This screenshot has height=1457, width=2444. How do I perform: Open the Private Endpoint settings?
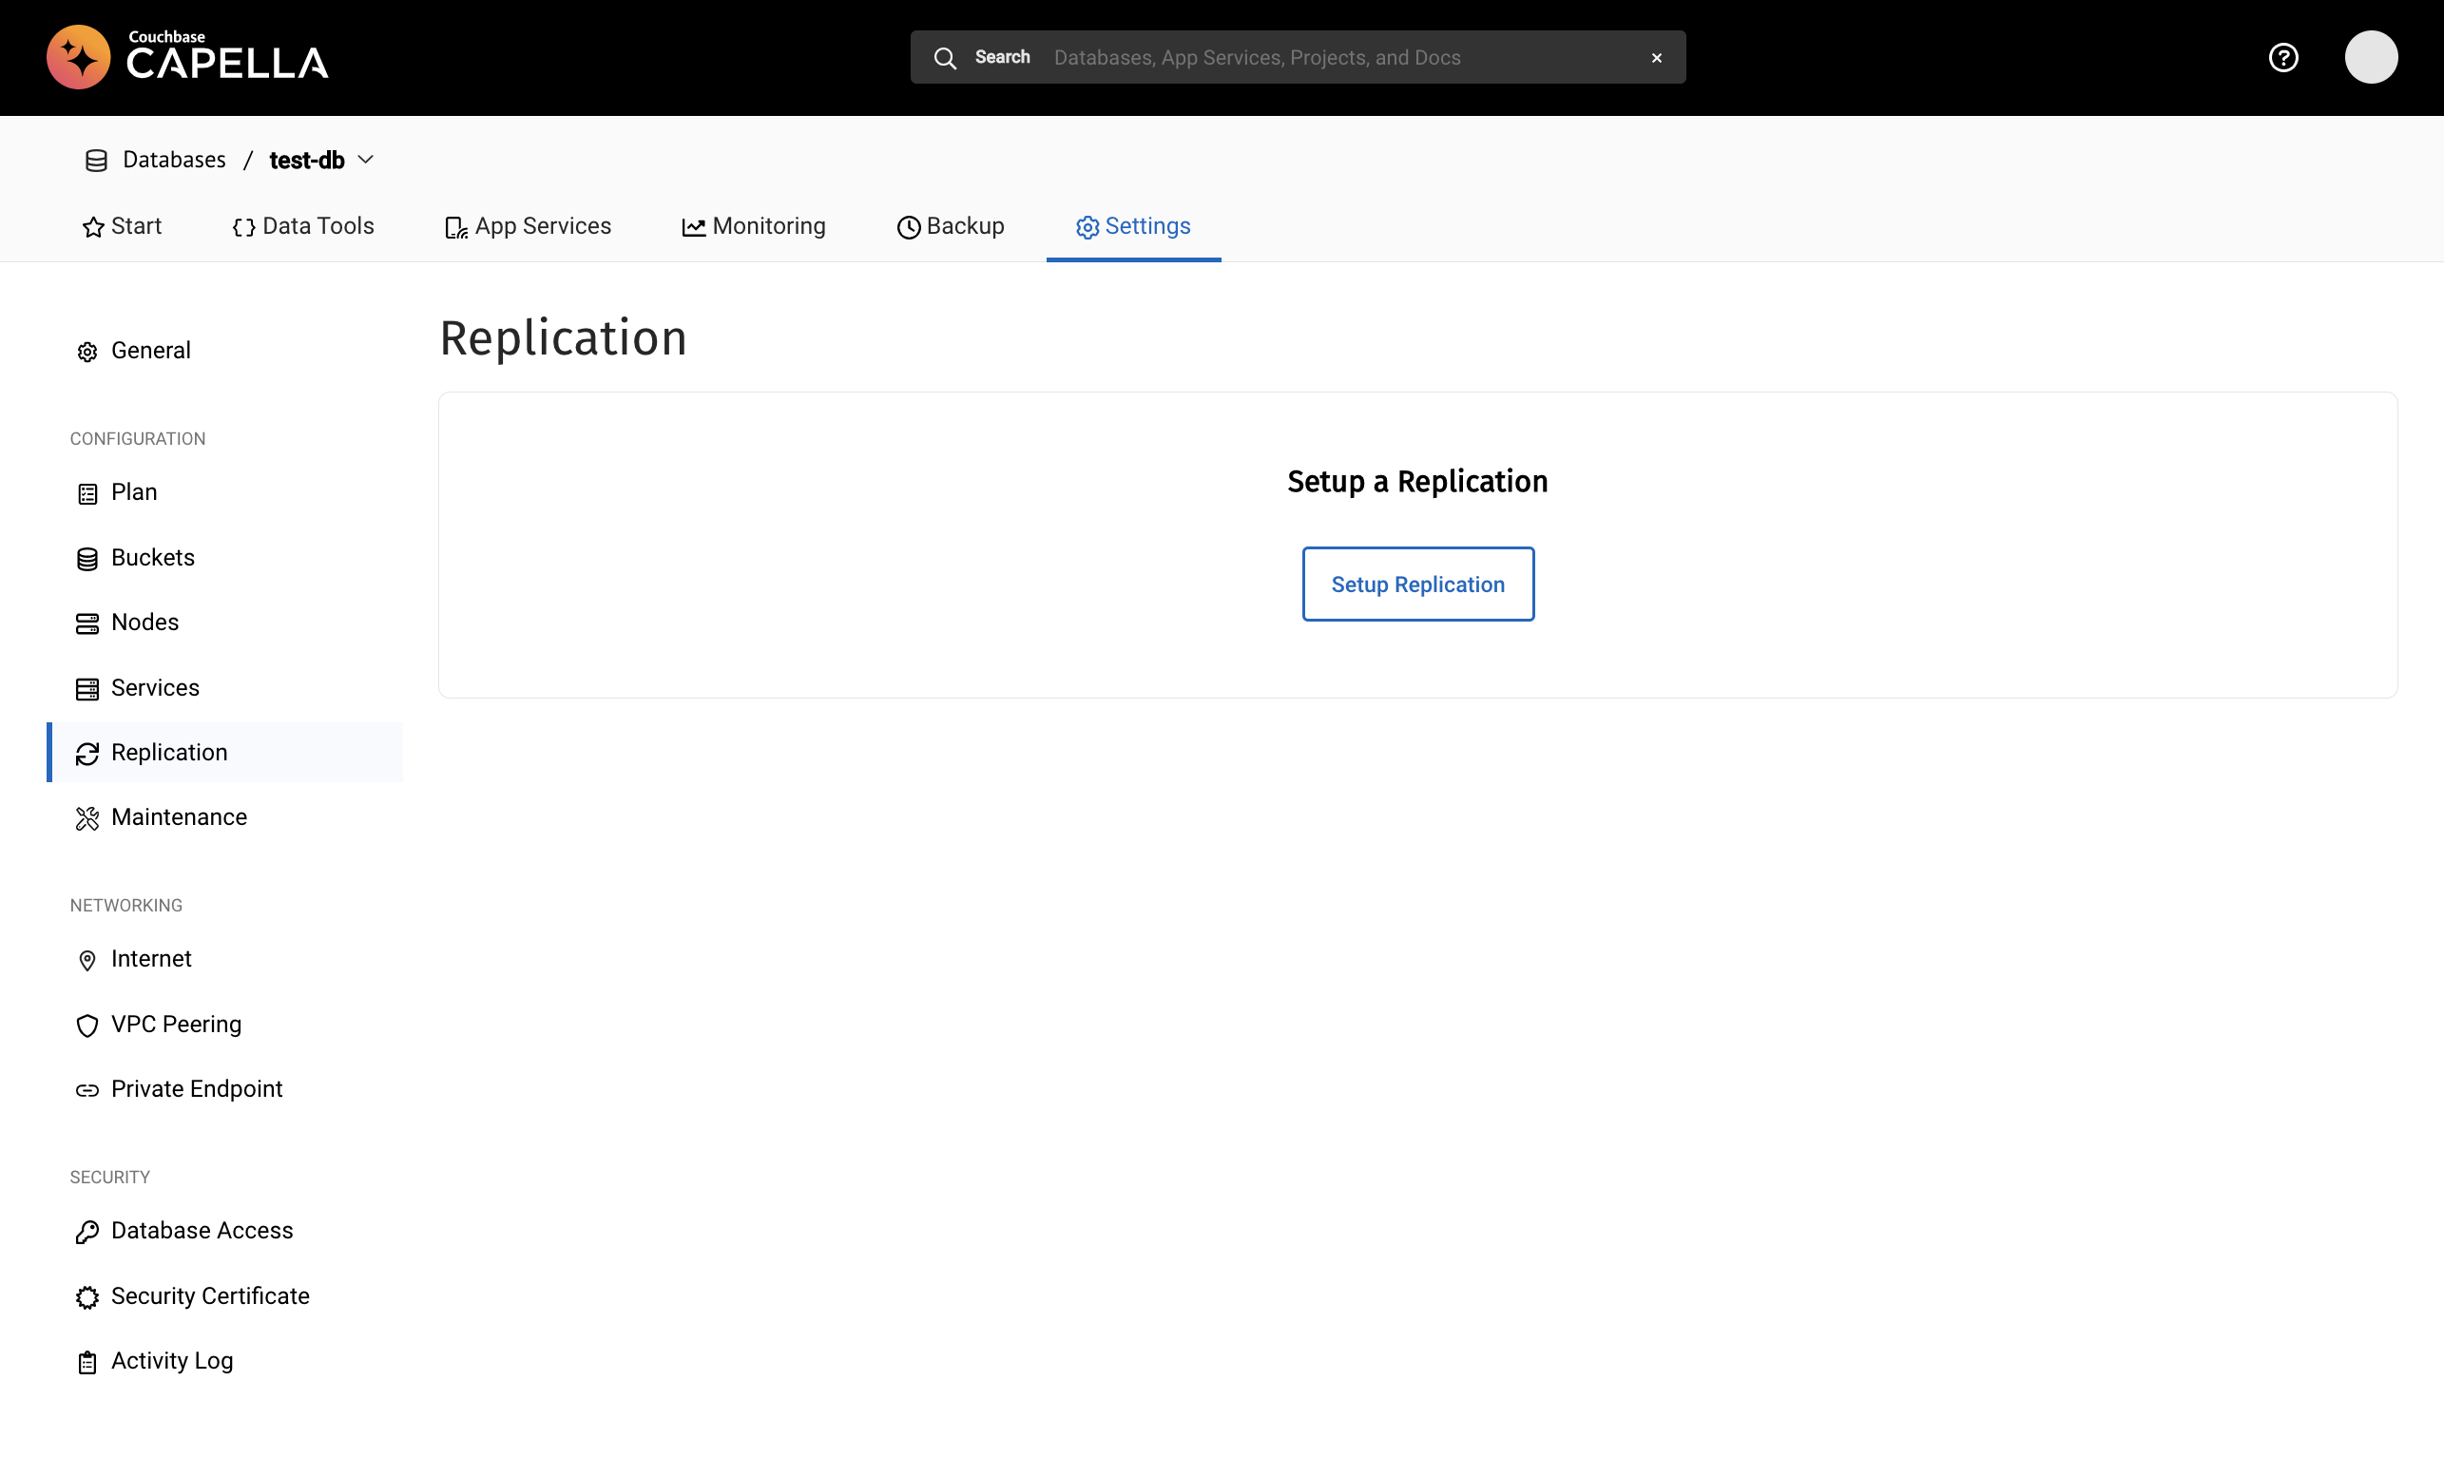tap(197, 1089)
